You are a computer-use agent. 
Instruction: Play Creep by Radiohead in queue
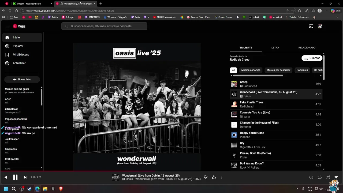coord(276,84)
